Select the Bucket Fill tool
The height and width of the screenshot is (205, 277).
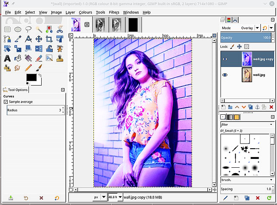[18, 58]
